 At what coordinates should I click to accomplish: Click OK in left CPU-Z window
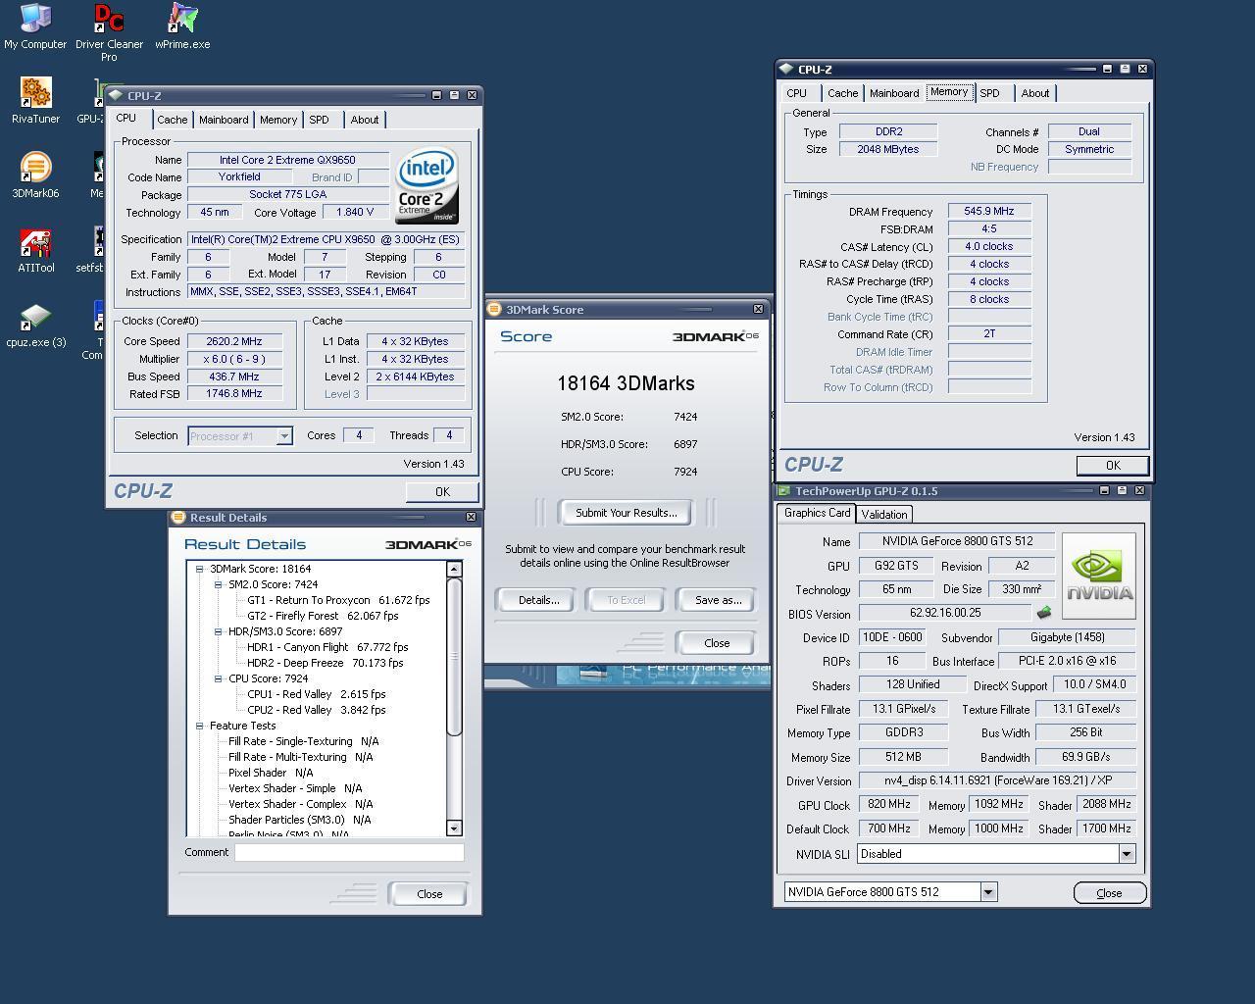pos(442,492)
